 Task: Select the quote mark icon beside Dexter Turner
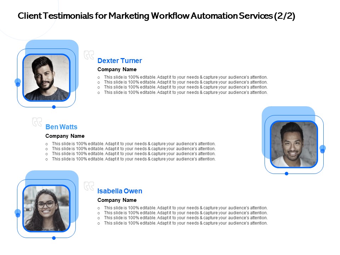(x=89, y=55)
